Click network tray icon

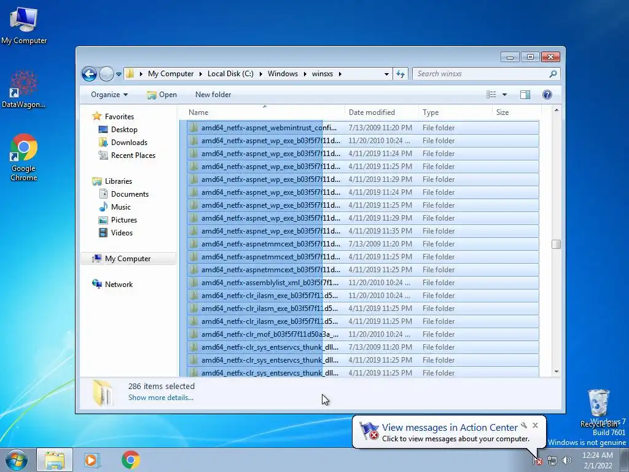point(552,461)
